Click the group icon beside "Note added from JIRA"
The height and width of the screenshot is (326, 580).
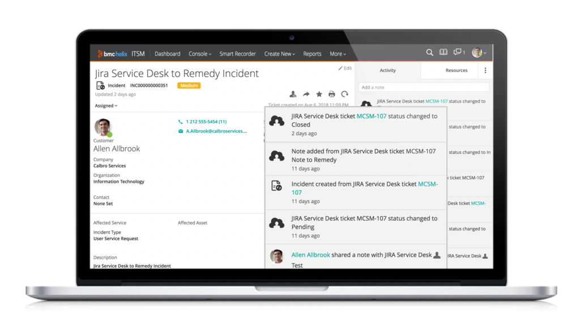coord(276,156)
